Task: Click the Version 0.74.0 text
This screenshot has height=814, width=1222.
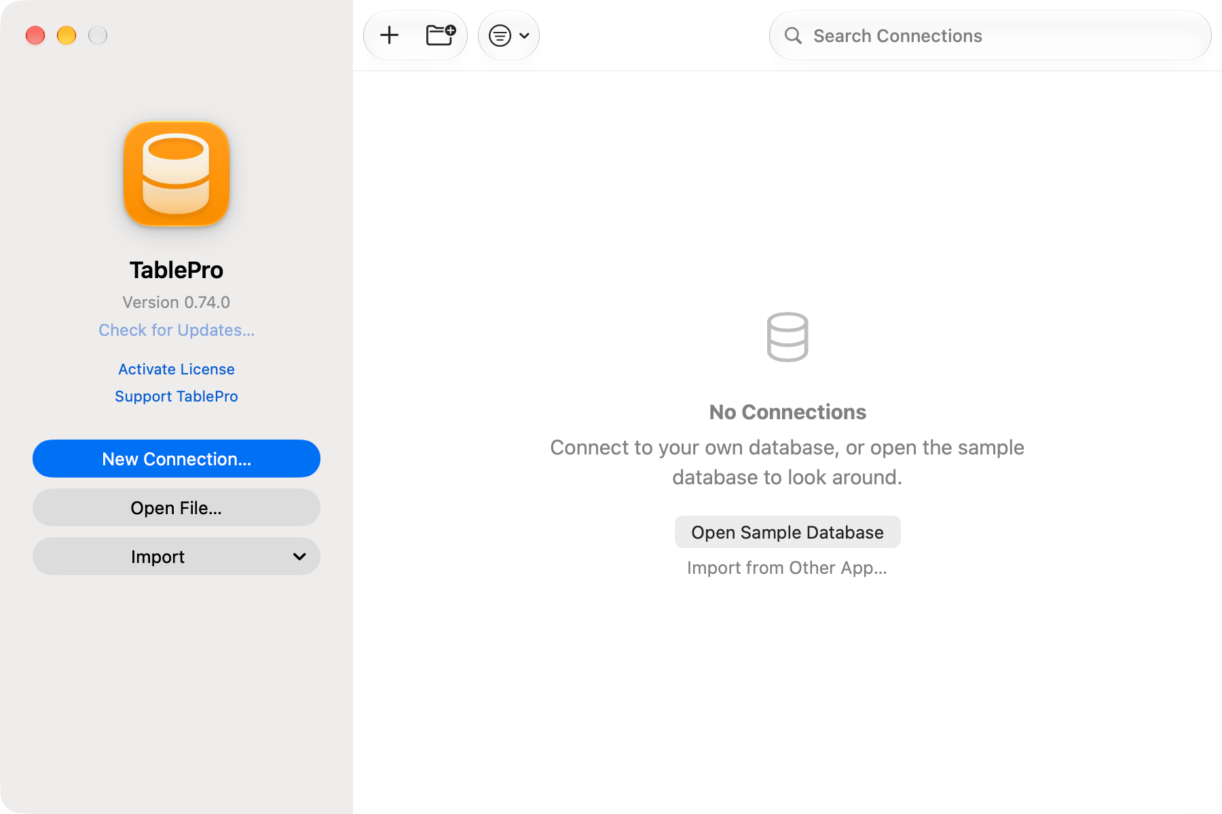Action: pyautogui.click(x=177, y=302)
